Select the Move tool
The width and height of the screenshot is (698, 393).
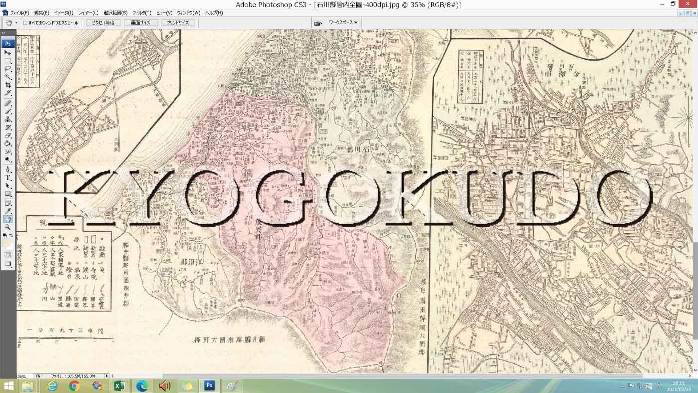8,53
